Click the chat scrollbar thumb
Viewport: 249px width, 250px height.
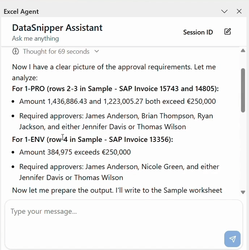243,90
